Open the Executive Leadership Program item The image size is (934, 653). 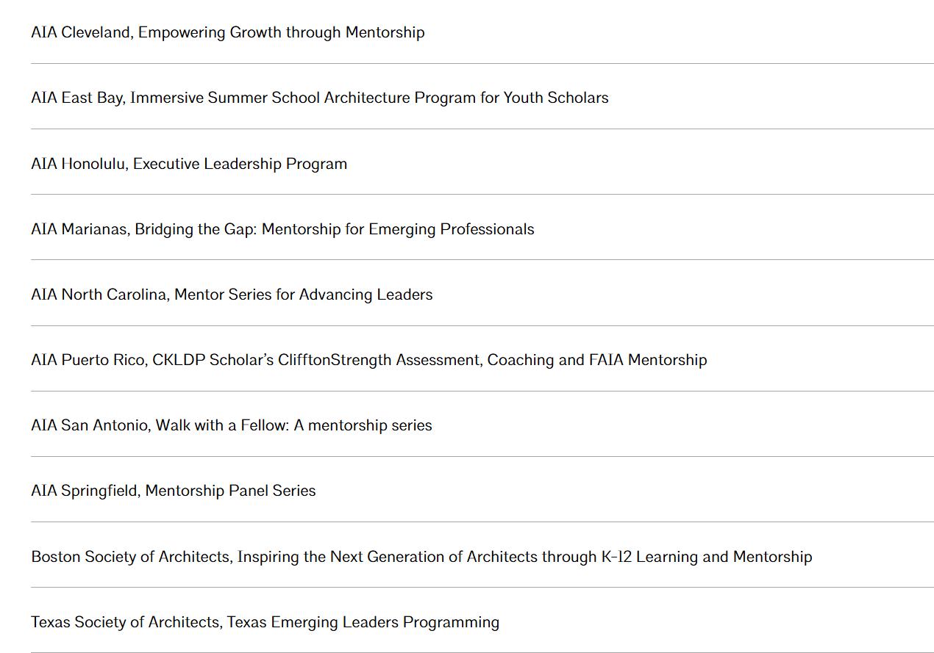tap(189, 163)
